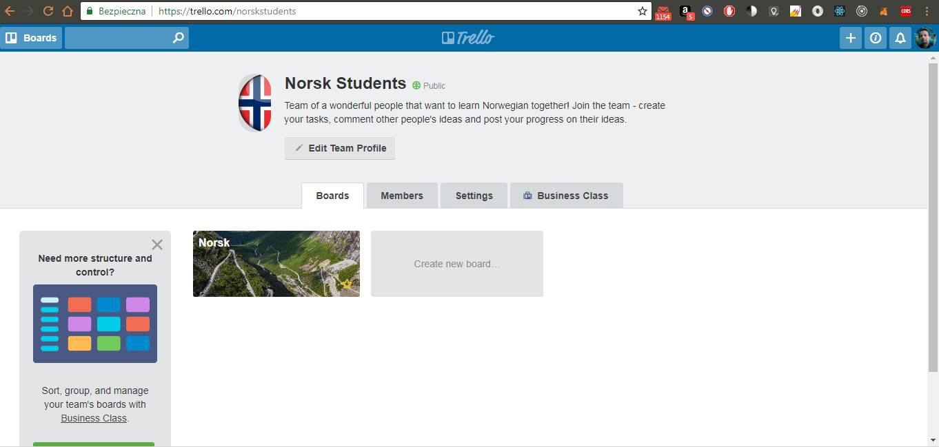Click the Norsk Students team title
Image resolution: width=939 pixels, height=447 pixels.
345,83
